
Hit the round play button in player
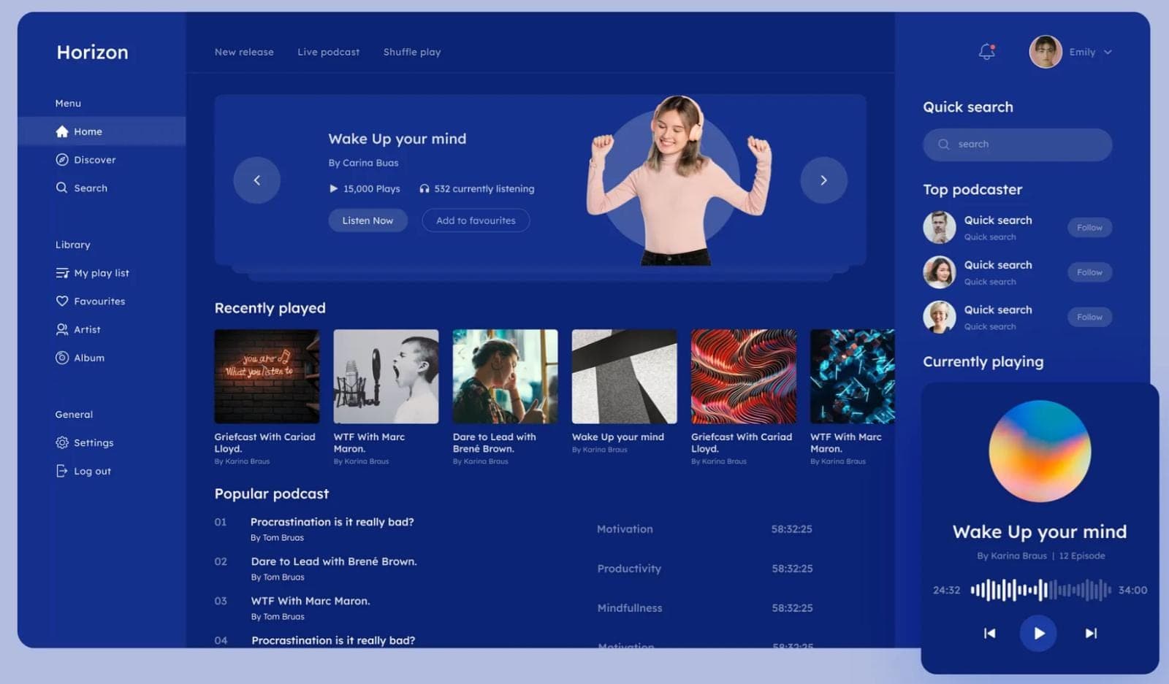(x=1038, y=633)
